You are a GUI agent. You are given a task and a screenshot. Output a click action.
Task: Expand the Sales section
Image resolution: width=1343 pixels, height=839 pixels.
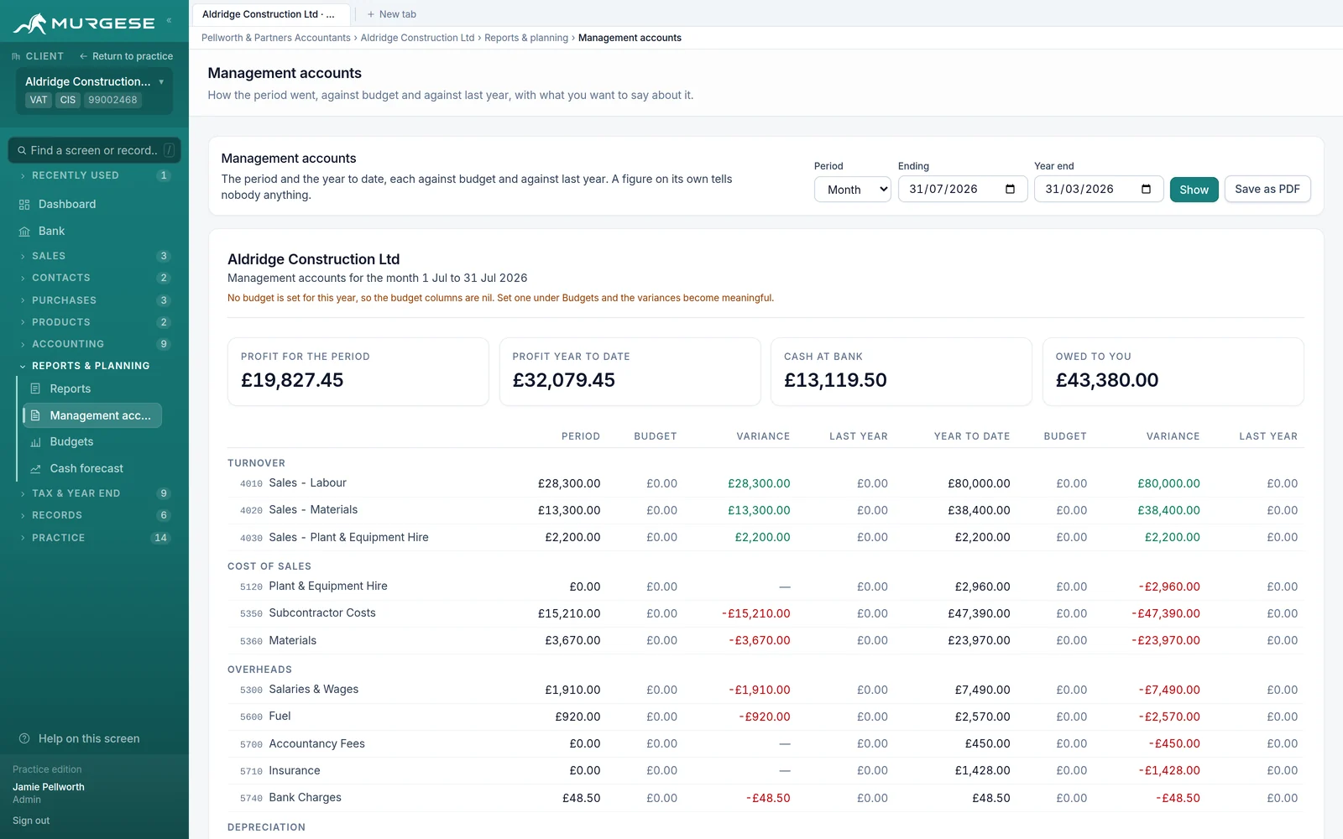(x=94, y=256)
